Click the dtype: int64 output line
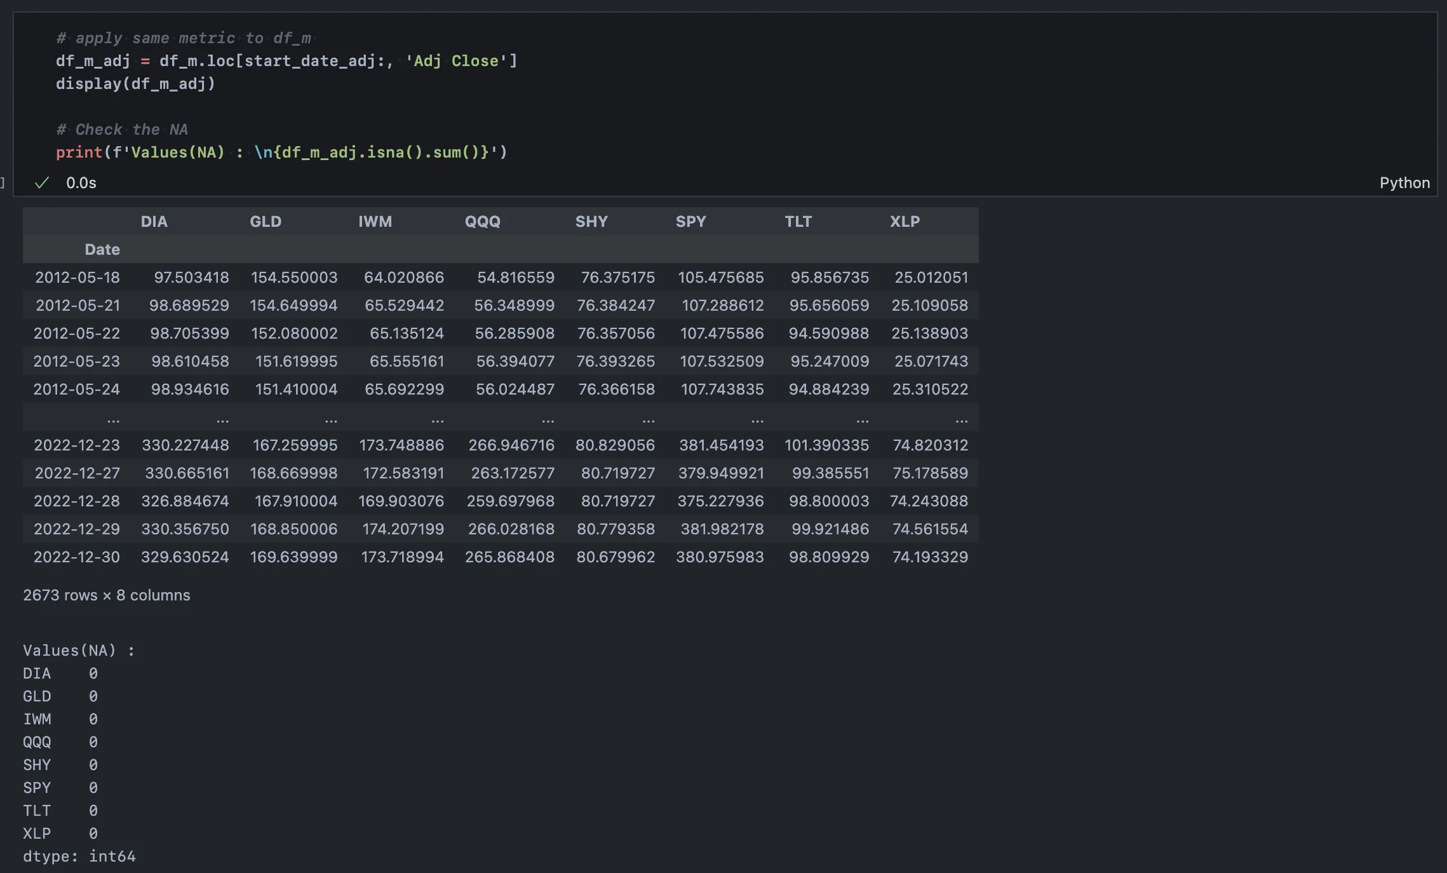The height and width of the screenshot is (873, 1447). (79, 856)
